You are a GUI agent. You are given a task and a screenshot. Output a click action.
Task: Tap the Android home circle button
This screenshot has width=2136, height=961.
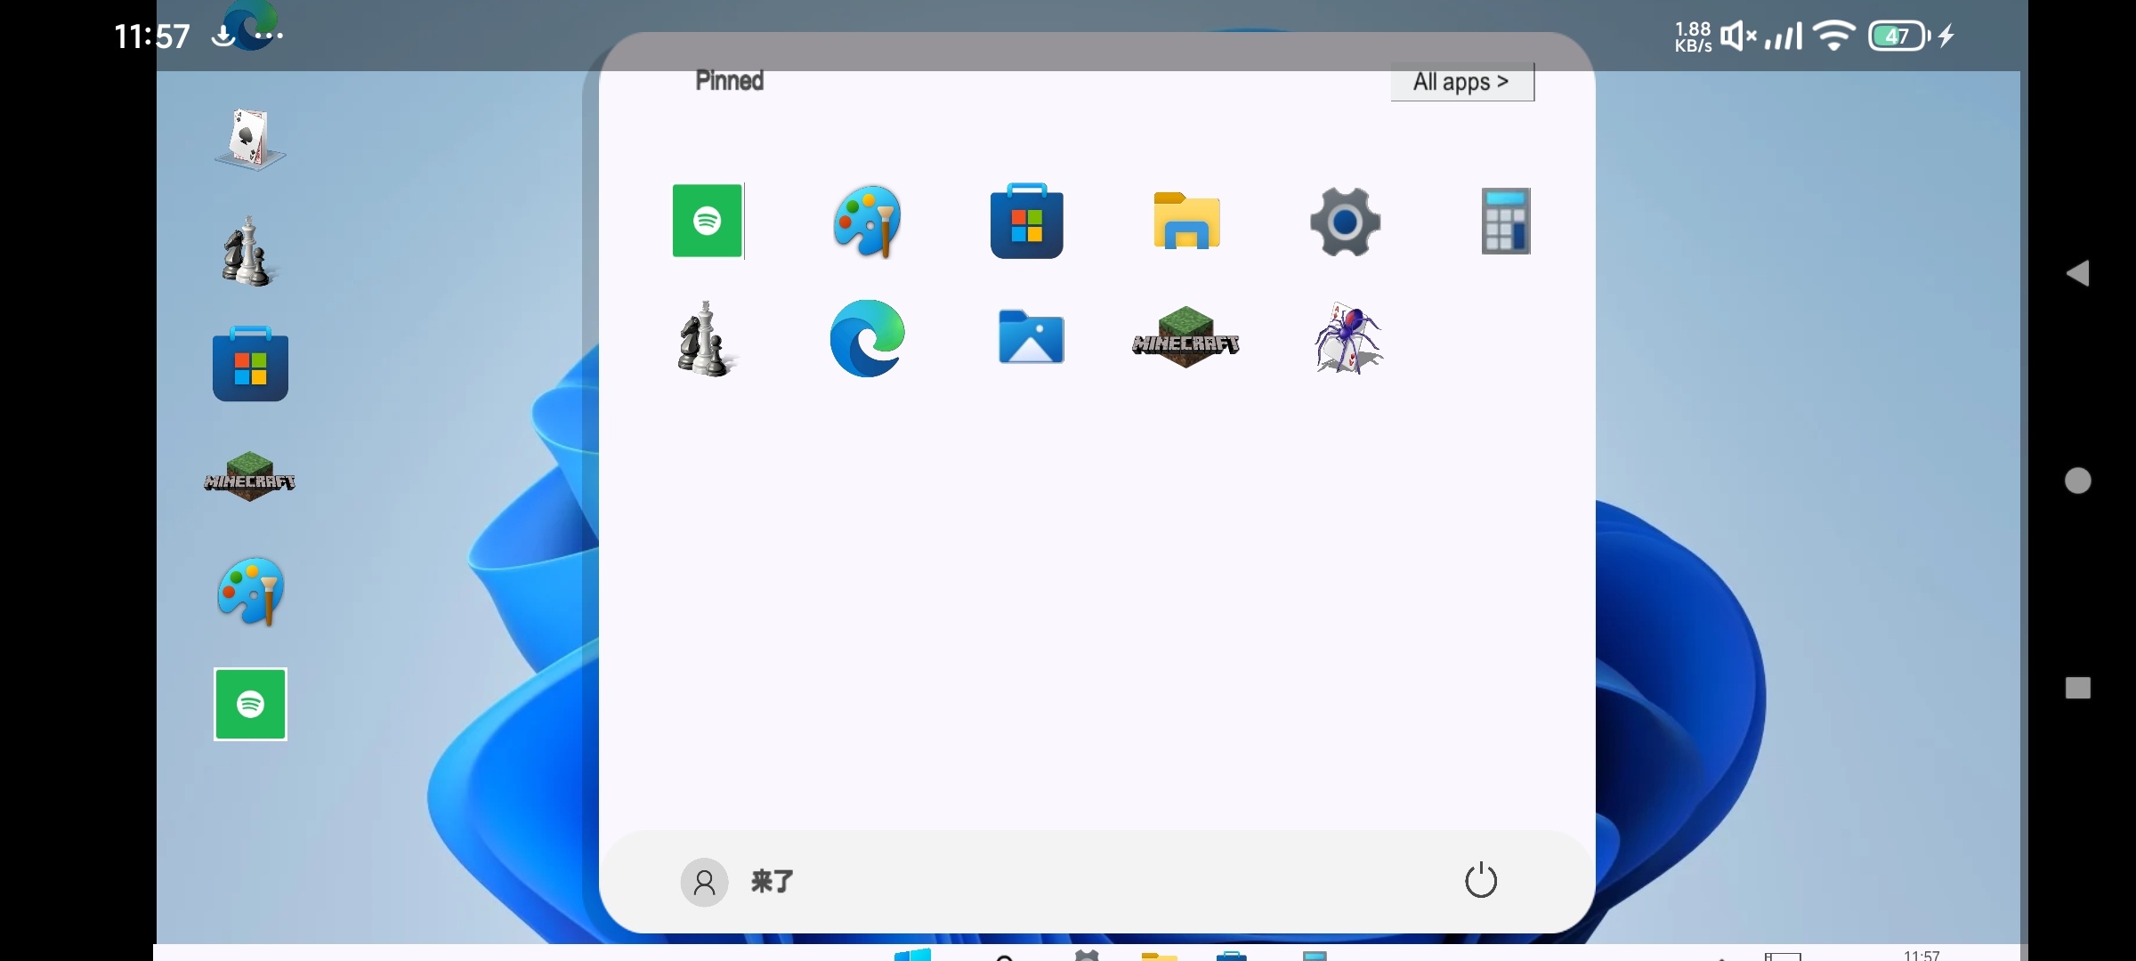(x=2077, y=480)
